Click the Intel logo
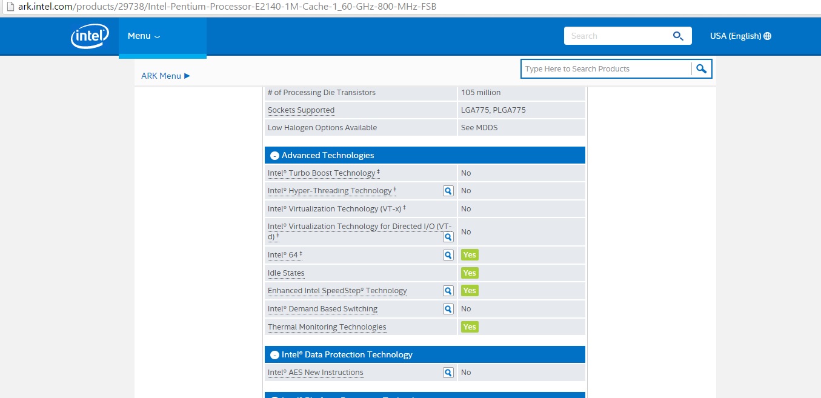821x398 pixels. [90, 36]
